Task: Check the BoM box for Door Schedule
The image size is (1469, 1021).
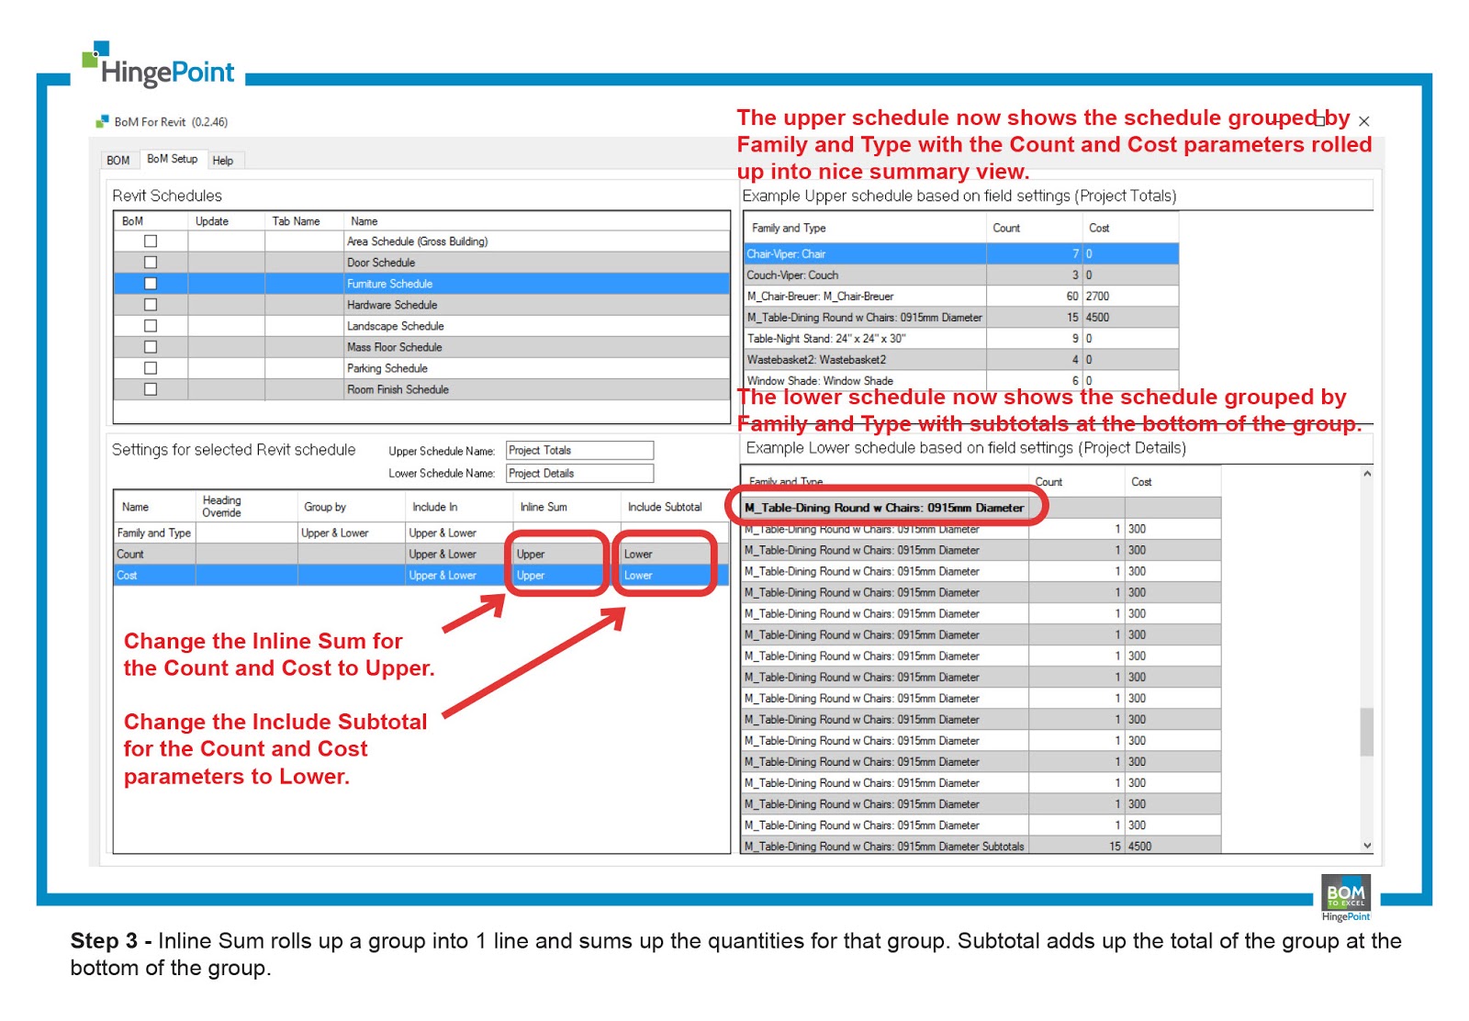Action: (150, 262)
